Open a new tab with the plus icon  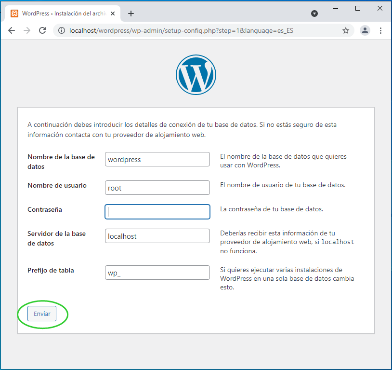click(131, 14)
